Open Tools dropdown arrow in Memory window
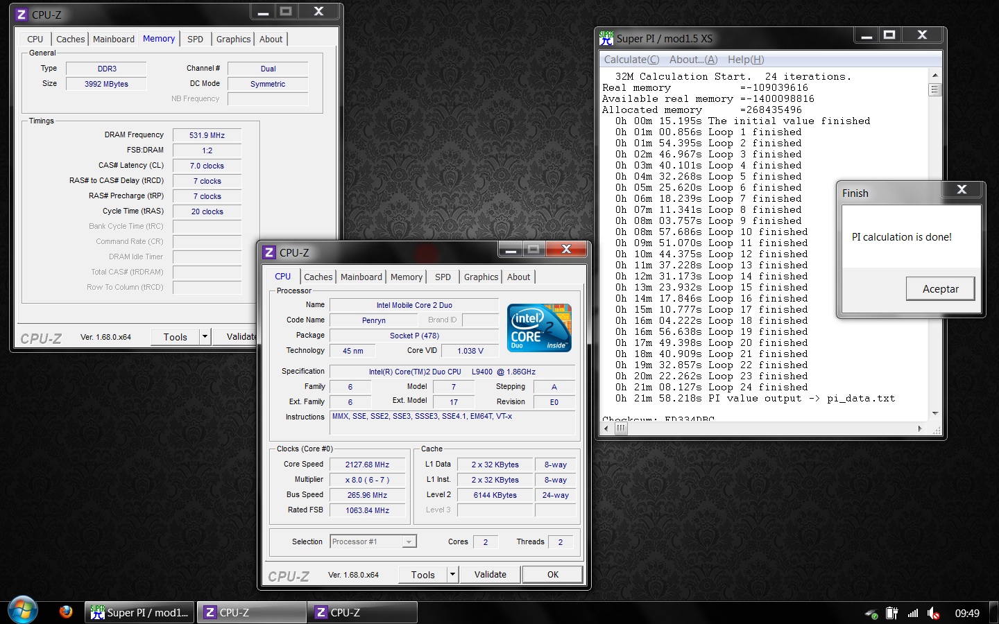The width and height of the screenshot is (999, 624). 205,337
